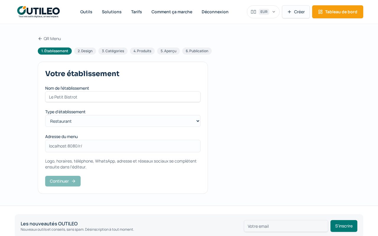378x236 pixels.
Task: Open the Solutions menu
Action: 112,12
